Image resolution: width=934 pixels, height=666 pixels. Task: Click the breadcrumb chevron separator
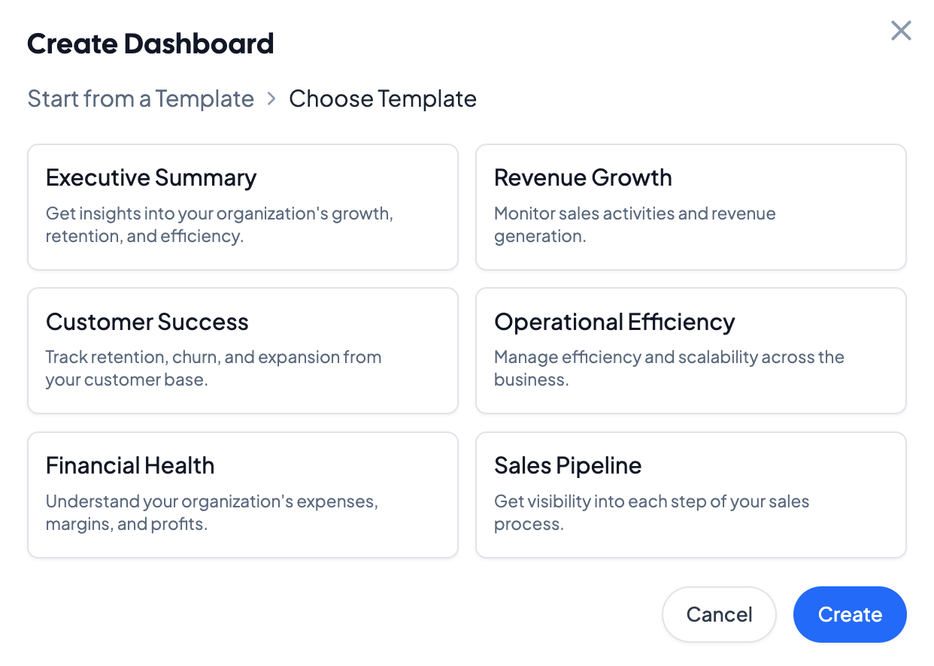coord(271,99)
